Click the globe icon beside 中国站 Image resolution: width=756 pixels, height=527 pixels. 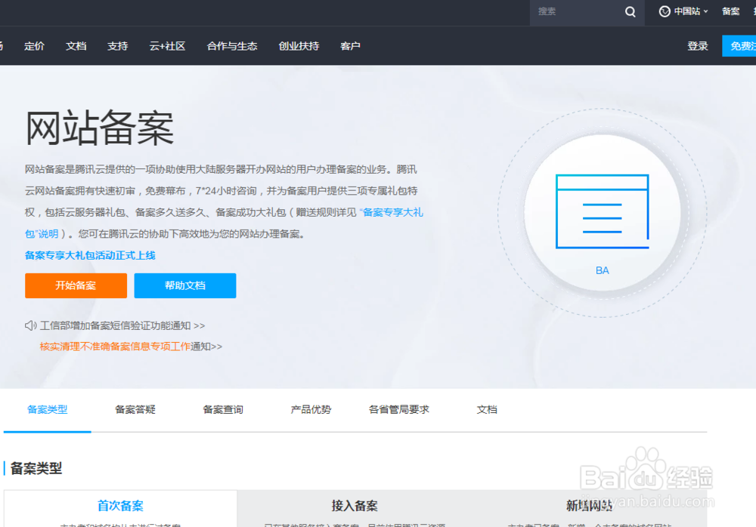tap(665, 11)
